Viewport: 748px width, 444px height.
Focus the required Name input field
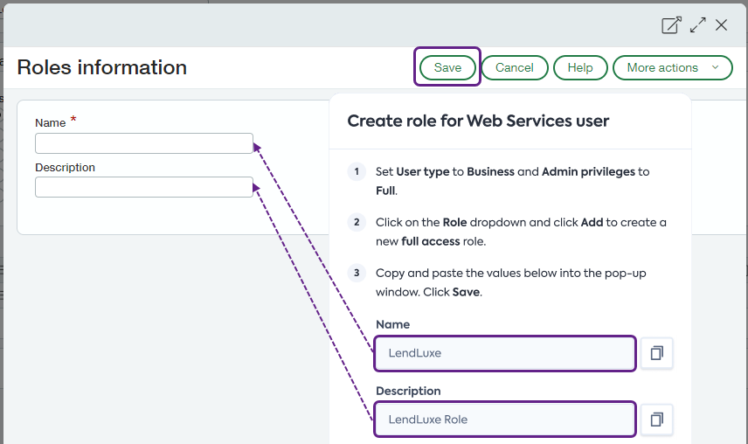[144, 143]
